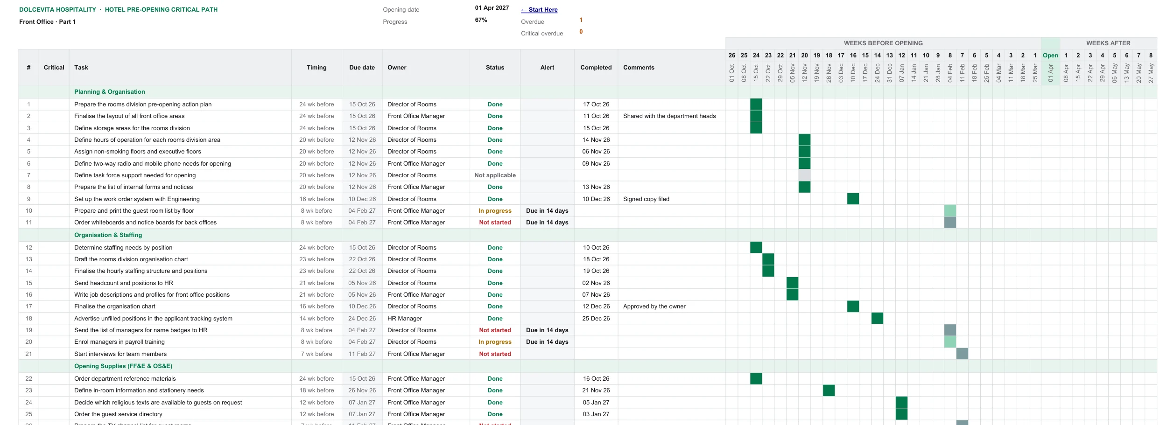Select task 'Order the guest service directory'
This screenshot has width=1160, height=425.
(x=118, y=414)
